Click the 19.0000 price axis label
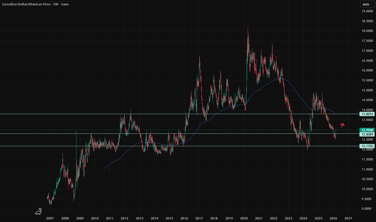Screen dimensions: 376x222 367,11
